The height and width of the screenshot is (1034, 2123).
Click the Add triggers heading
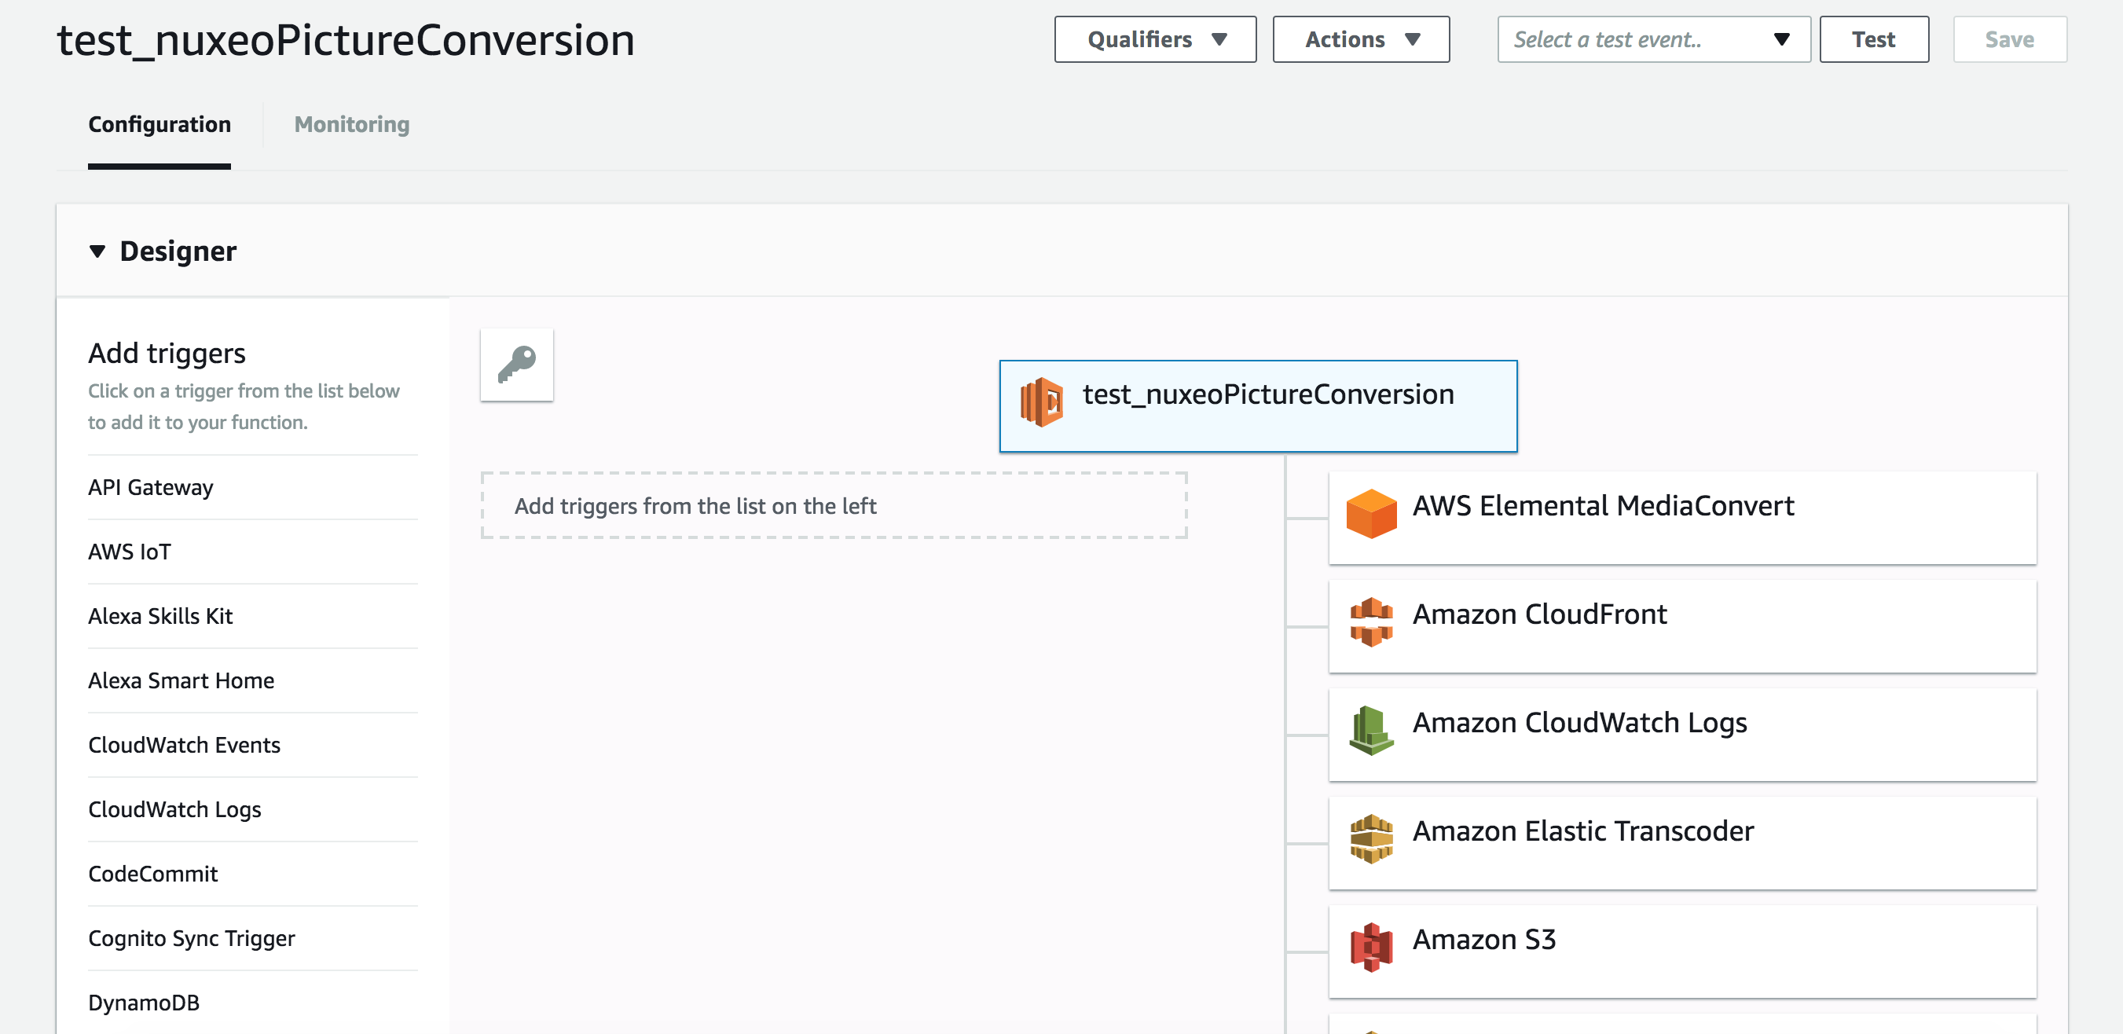(167, 354)
